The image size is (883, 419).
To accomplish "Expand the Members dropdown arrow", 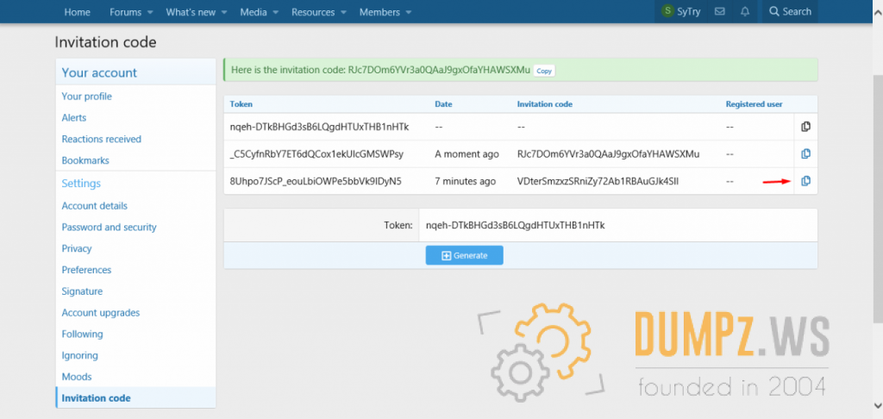I will point(409,13).
